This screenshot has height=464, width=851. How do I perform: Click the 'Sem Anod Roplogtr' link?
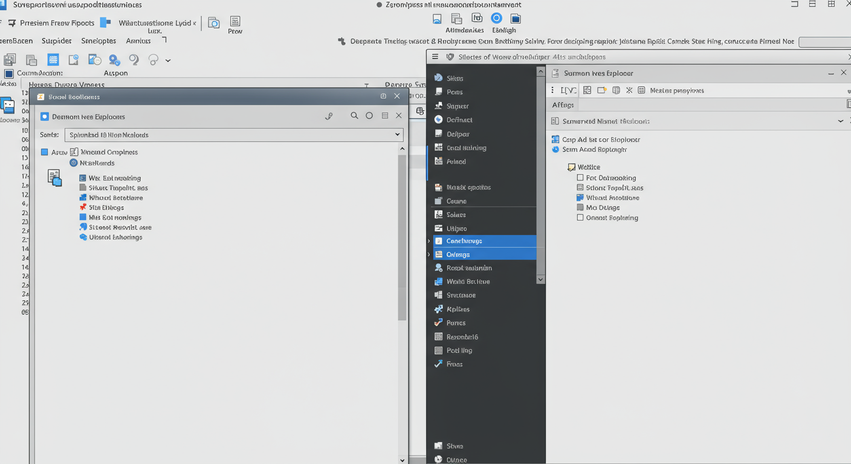click(594, 149)
